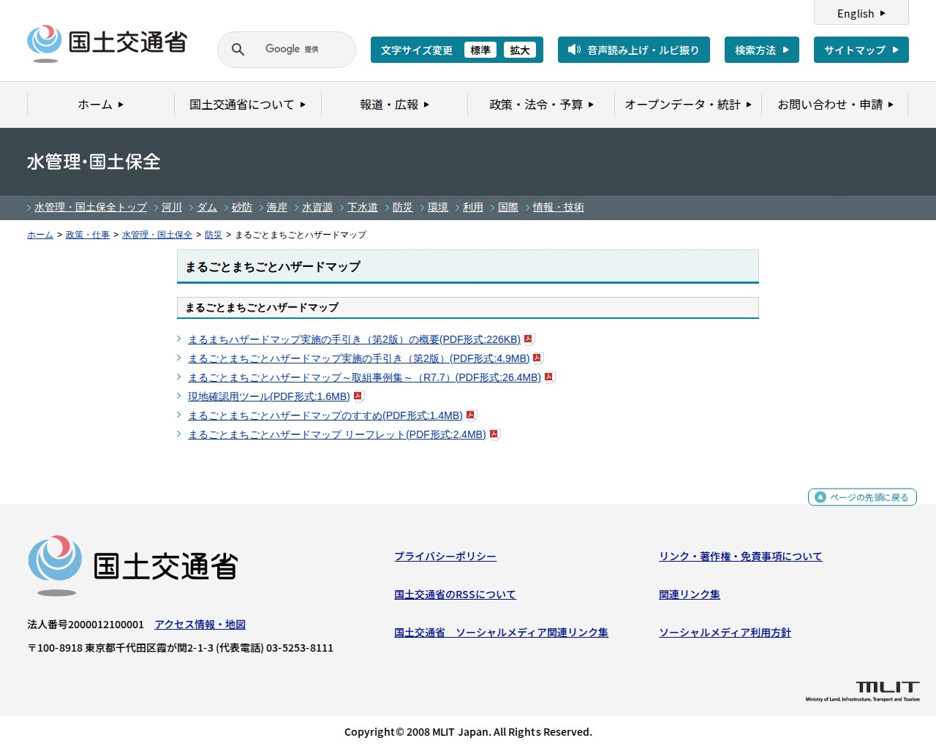This screenshot has height=754, width=936.
Task: Open the 砂防 section in sub-navigation
Action: point(241,208)
